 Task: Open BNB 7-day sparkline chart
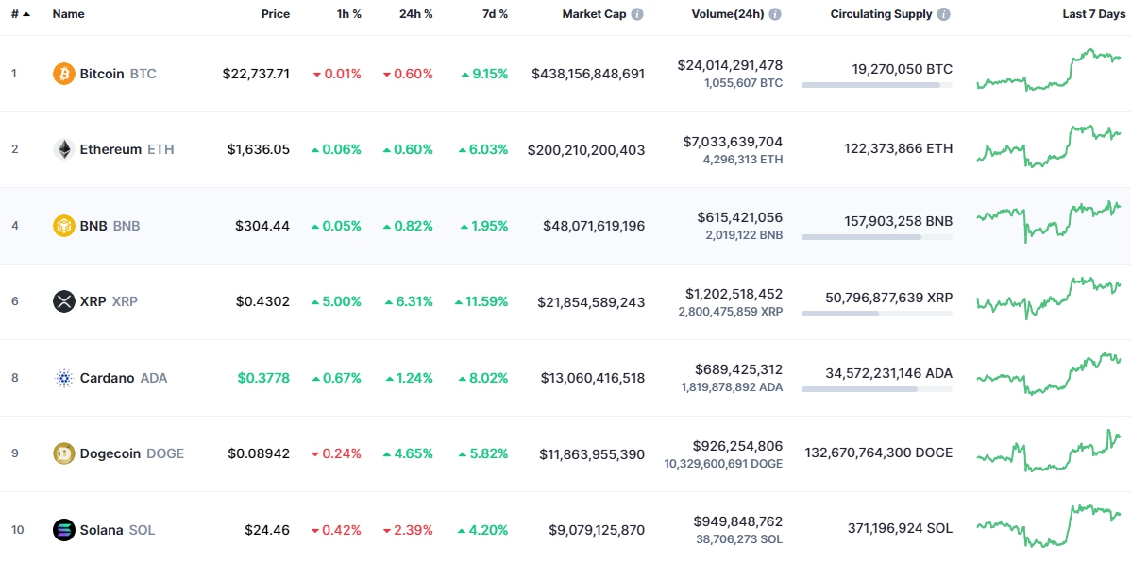1049,222
